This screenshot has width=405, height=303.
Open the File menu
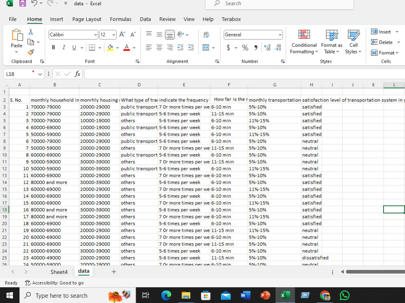[13, 19]
